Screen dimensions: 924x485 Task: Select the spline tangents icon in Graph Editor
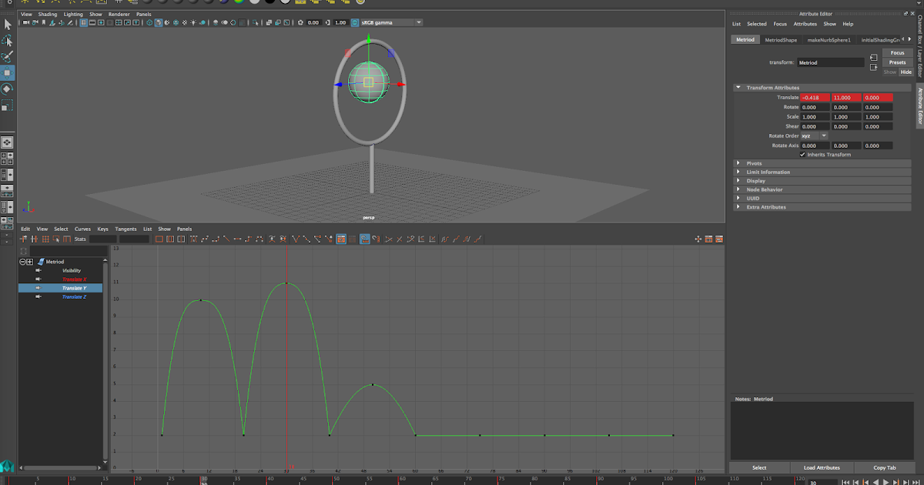204,239
